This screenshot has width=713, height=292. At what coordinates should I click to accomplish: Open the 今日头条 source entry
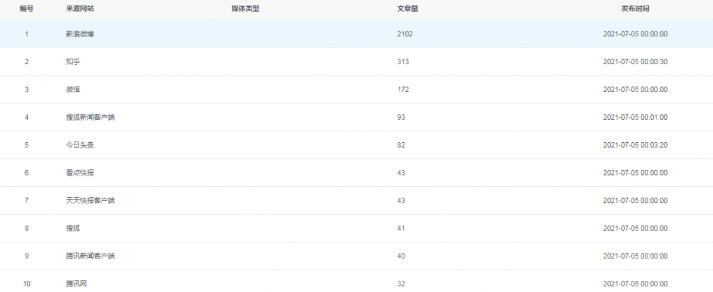79,145
